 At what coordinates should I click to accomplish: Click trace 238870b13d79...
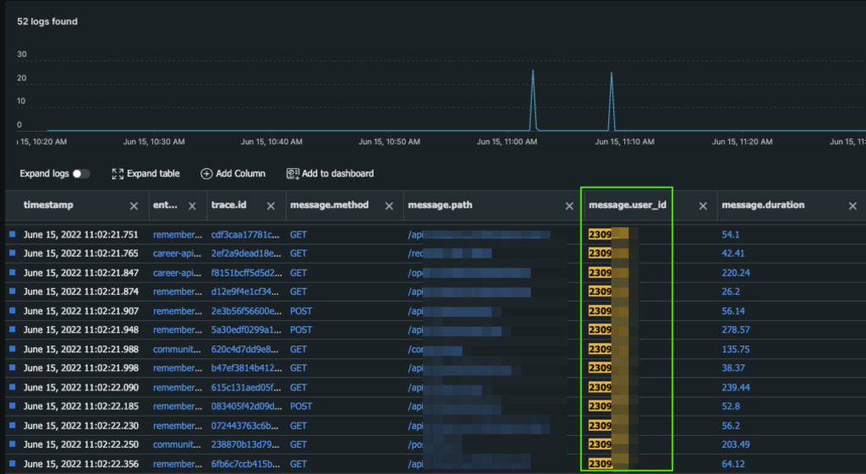click(245, 444)
